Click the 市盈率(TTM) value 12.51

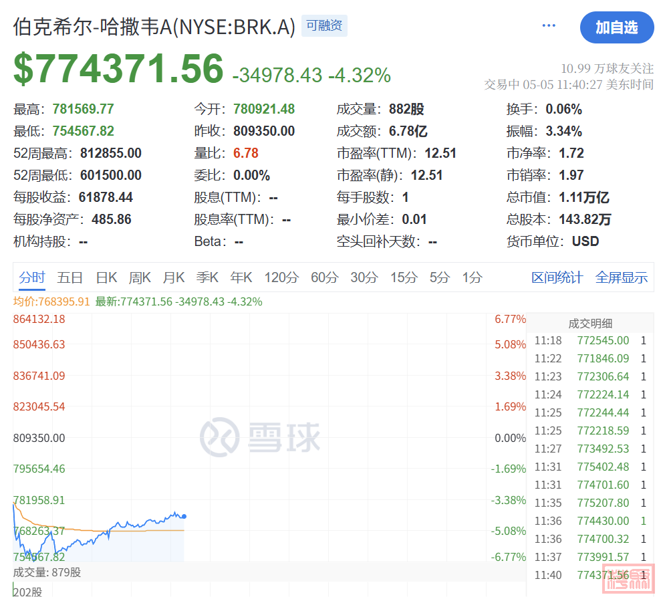click(440, 153)
